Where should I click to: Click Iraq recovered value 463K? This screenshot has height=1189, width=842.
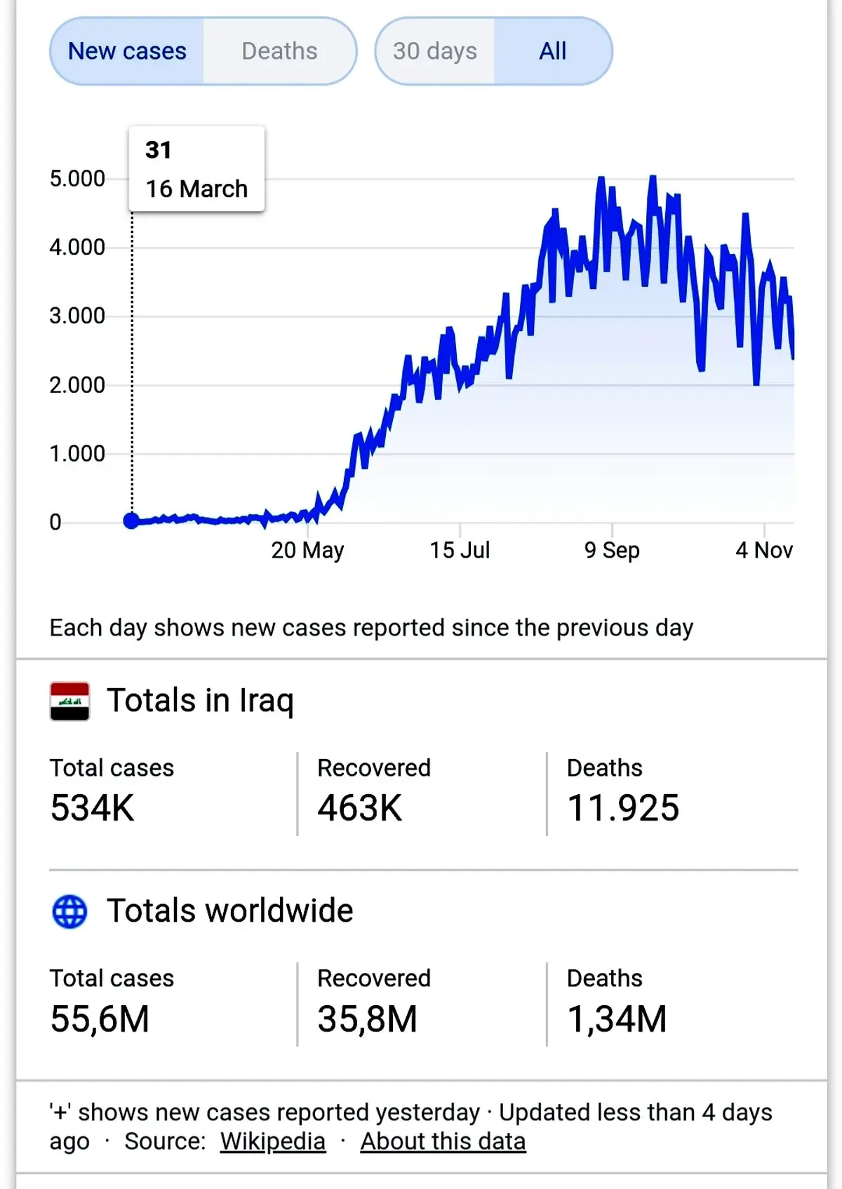(x=359, y=807)
